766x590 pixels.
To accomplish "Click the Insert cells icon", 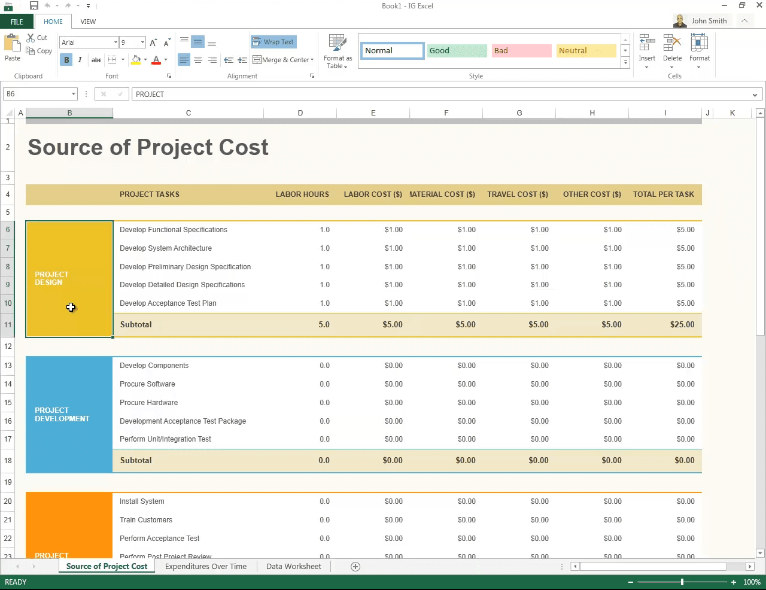I will click(x=646, y=42).
